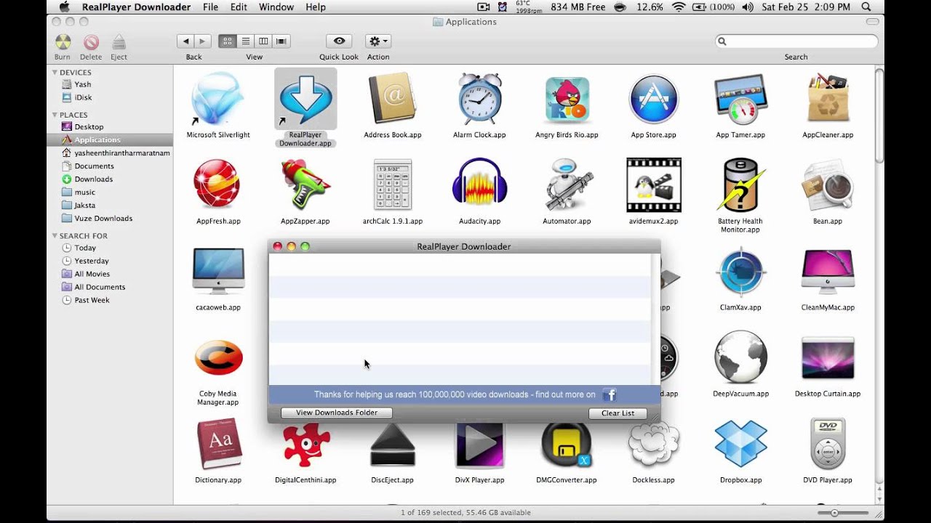Viewport: 931px width, 523px height.
Task: Switch Finder to Cover Flow view
Action: point(281,41)
